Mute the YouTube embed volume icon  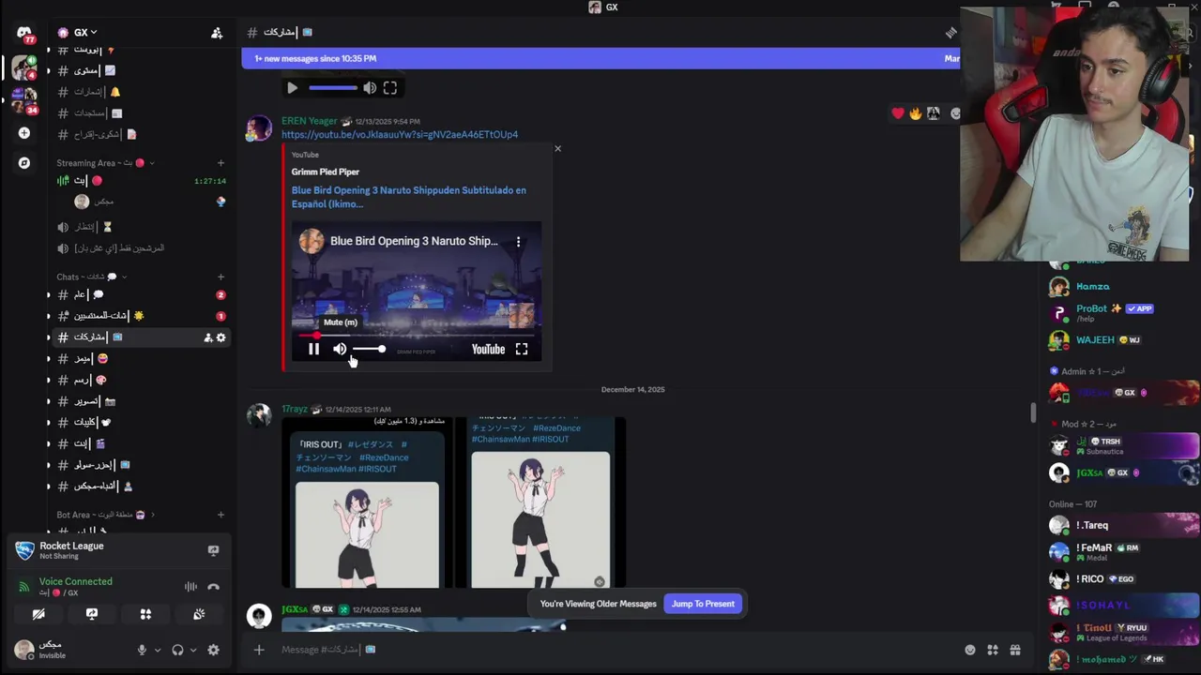[x=340, y=349]
